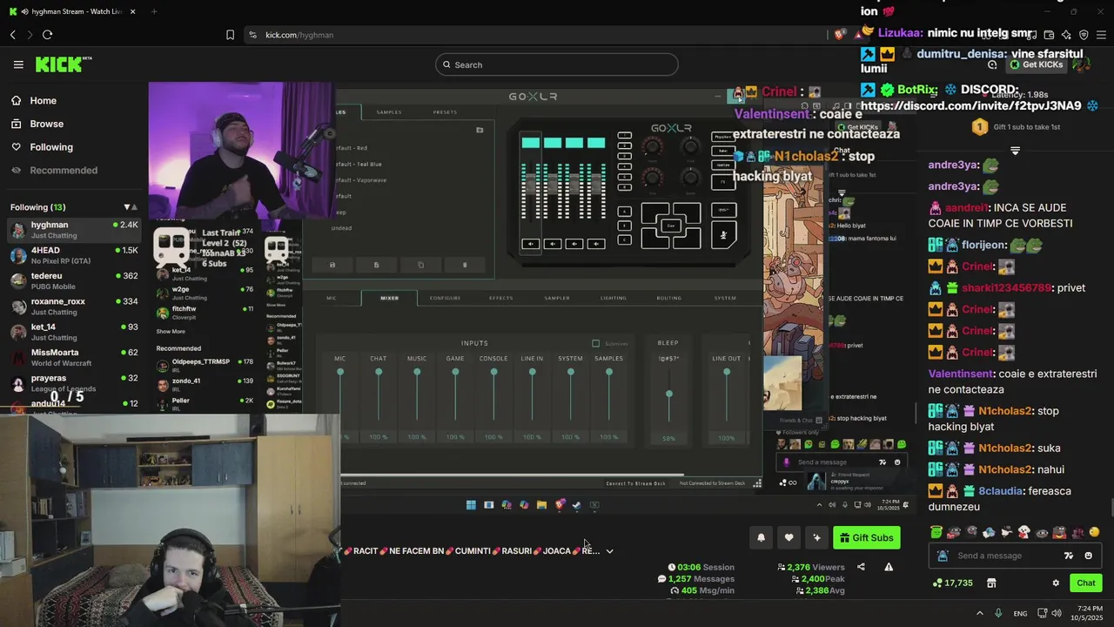Click the GoXLR mic mute button on device

point(723,235)
